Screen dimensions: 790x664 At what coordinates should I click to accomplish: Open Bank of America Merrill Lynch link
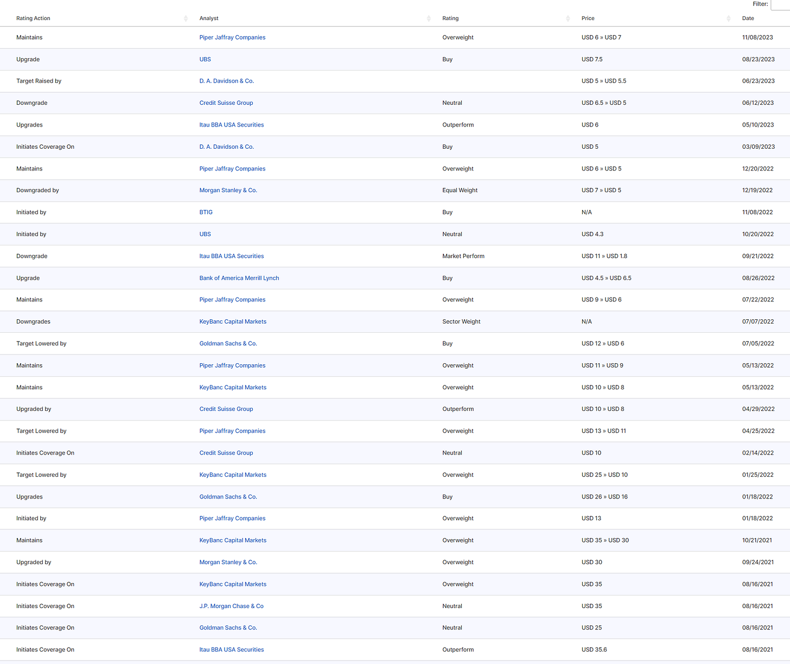click(239, 278)
